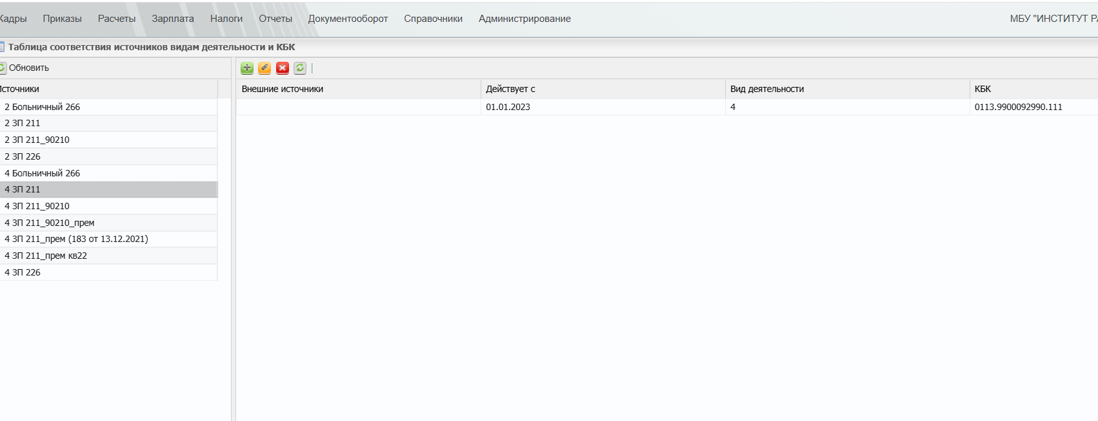The image size is (1098, 421).
Task: Select source 2 ЗП 211
Action: 108,123
